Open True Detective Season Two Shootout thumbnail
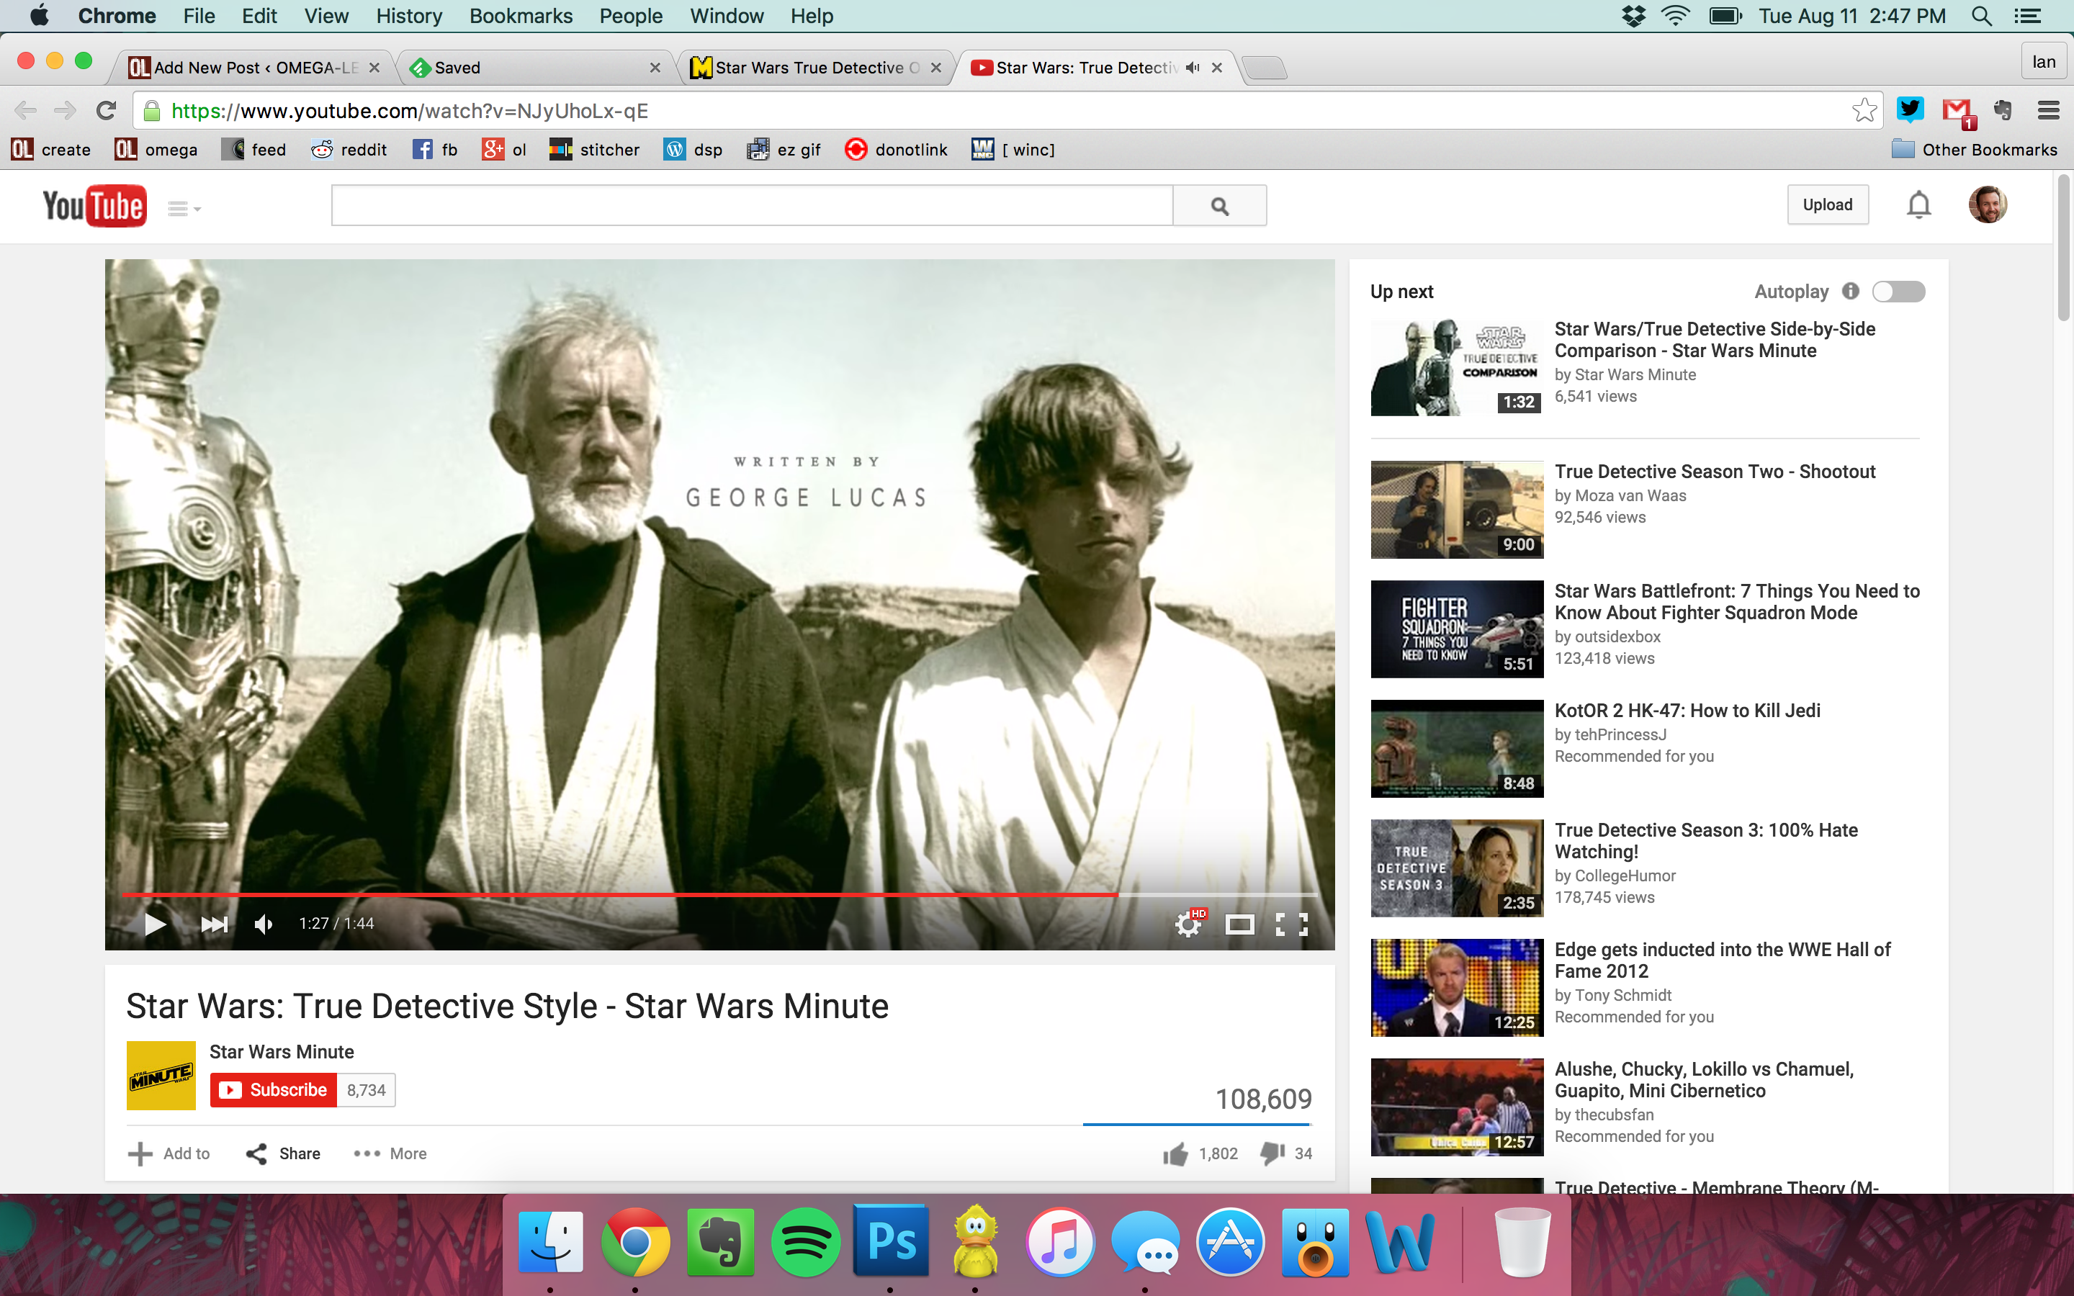2074x1296 pixels. click(1457, 510)
